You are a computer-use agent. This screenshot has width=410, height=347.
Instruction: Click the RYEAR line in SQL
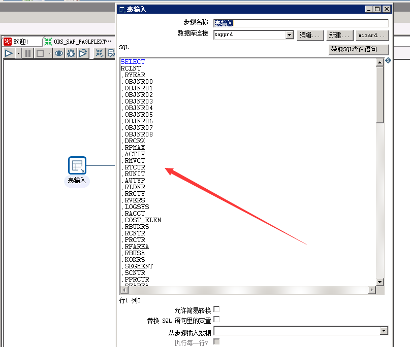coord(133,75)
